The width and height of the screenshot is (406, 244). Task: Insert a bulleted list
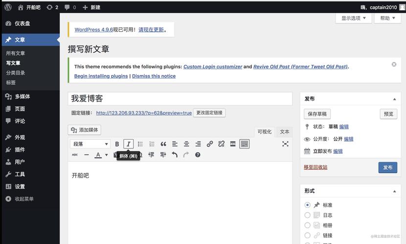140,144
